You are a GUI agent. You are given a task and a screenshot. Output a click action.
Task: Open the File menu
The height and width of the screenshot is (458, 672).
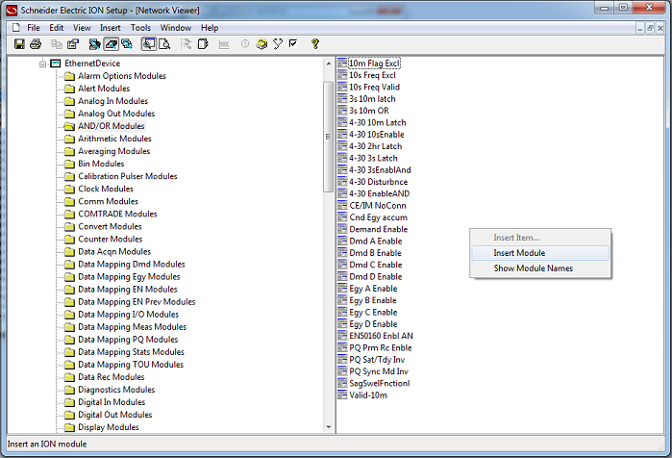pyautogui.click(x=34, y=28)
